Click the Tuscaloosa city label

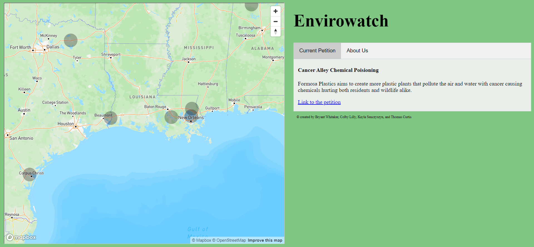point(245,35)
